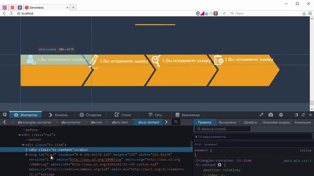
Task: Open a new browser tab with plus
Action: coord(73,7)
